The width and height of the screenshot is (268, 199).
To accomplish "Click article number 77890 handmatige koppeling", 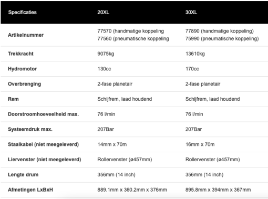I will (220, 31).
